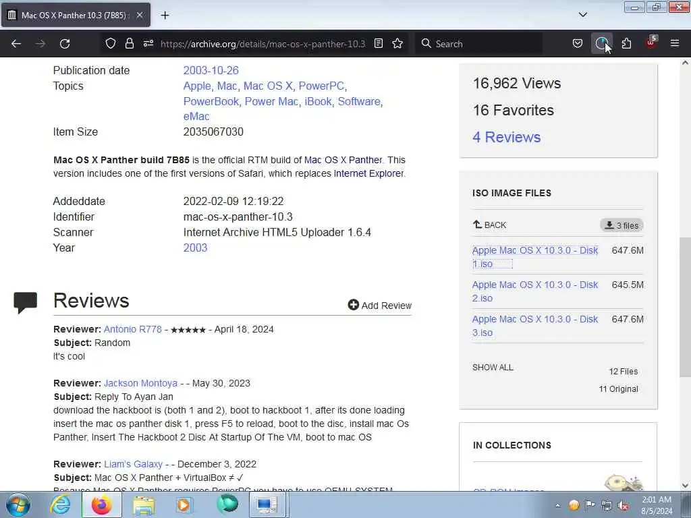Screen dimensions: 691x518
Task: Select the Mac OS X Panther 10.3 tab
Action: pos(76,15)
